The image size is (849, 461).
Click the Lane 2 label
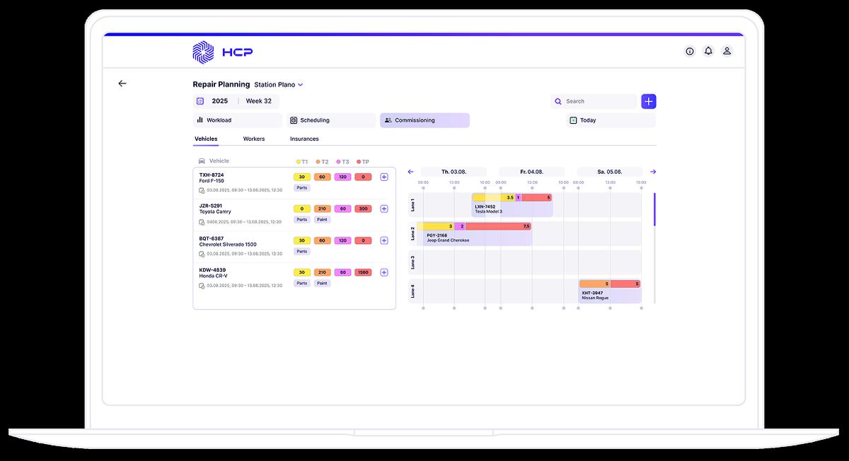click(412, 234)
